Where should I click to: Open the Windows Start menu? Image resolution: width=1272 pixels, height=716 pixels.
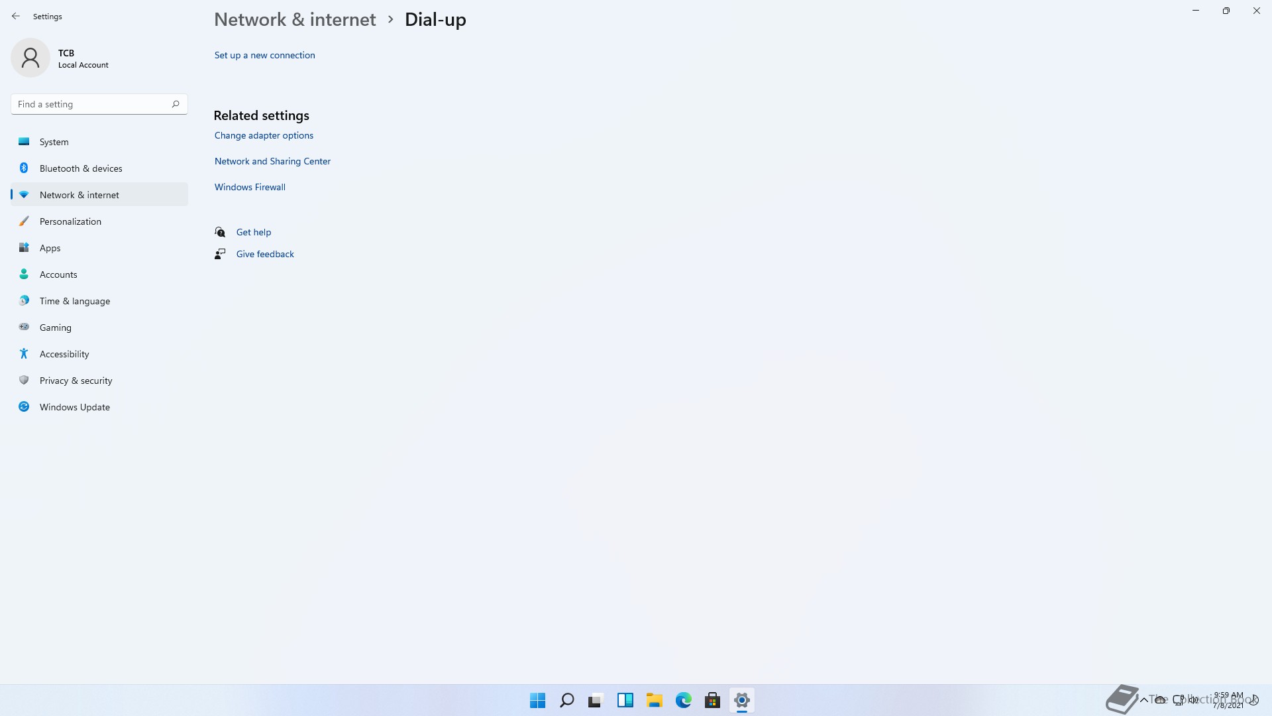(x=537, y=700)
